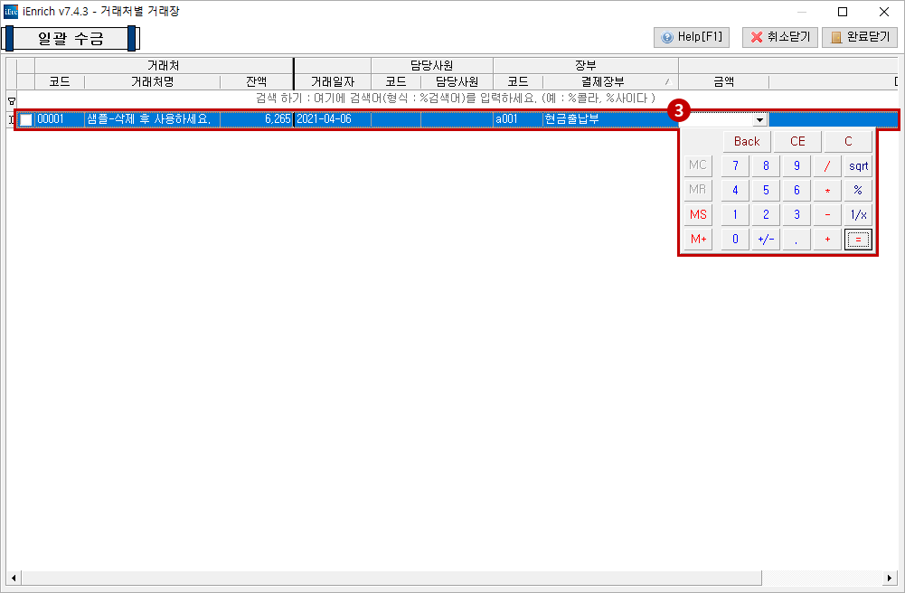Viewport: 905px width, 593px height.
Task: Click the calculator +/- sign key
Action: (766, 239)
